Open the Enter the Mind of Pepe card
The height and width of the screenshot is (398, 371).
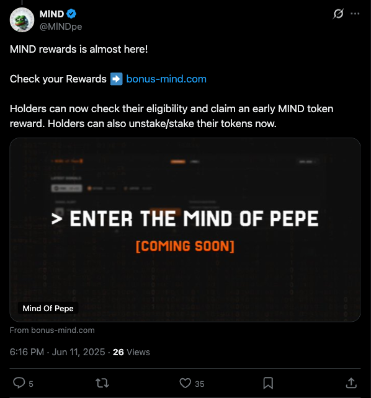pyautogui.click(x=185, y=230)
